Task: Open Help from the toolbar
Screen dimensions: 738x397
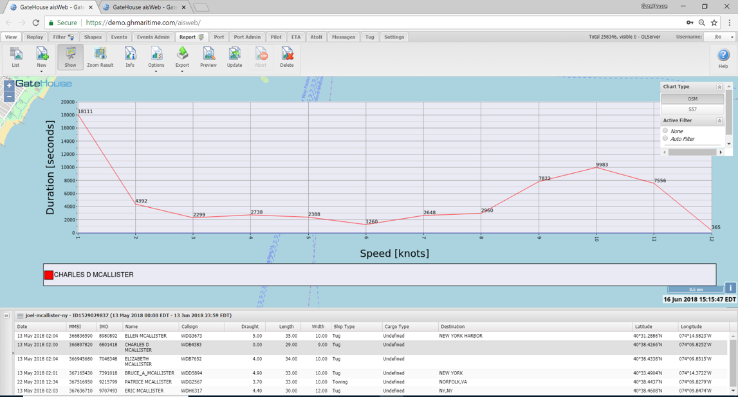Action: [723, 58]
